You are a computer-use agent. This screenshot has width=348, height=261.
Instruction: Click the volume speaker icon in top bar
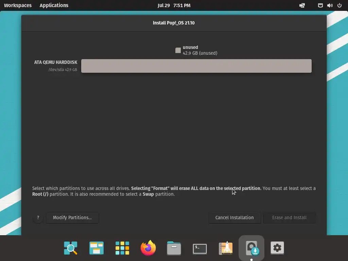tap(330, 5)
